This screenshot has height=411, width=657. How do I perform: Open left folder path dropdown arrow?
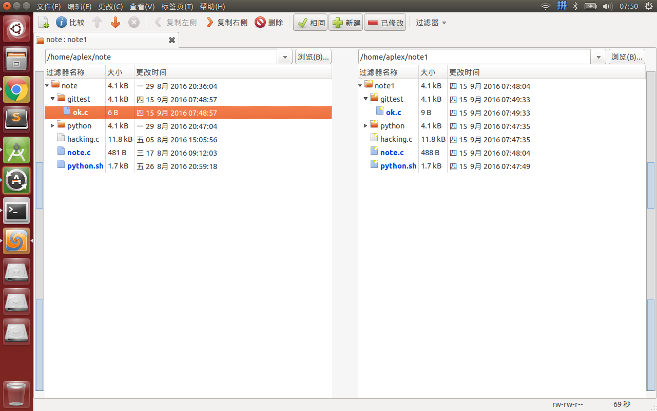point(285,57)
